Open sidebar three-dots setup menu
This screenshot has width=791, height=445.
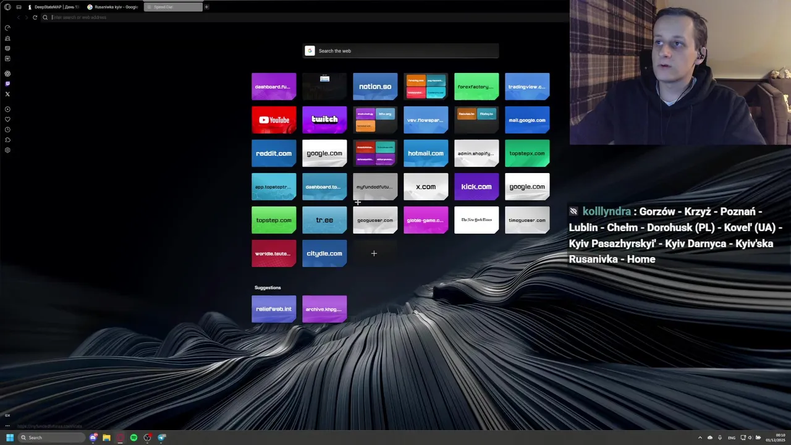click(x=7, y=425)
